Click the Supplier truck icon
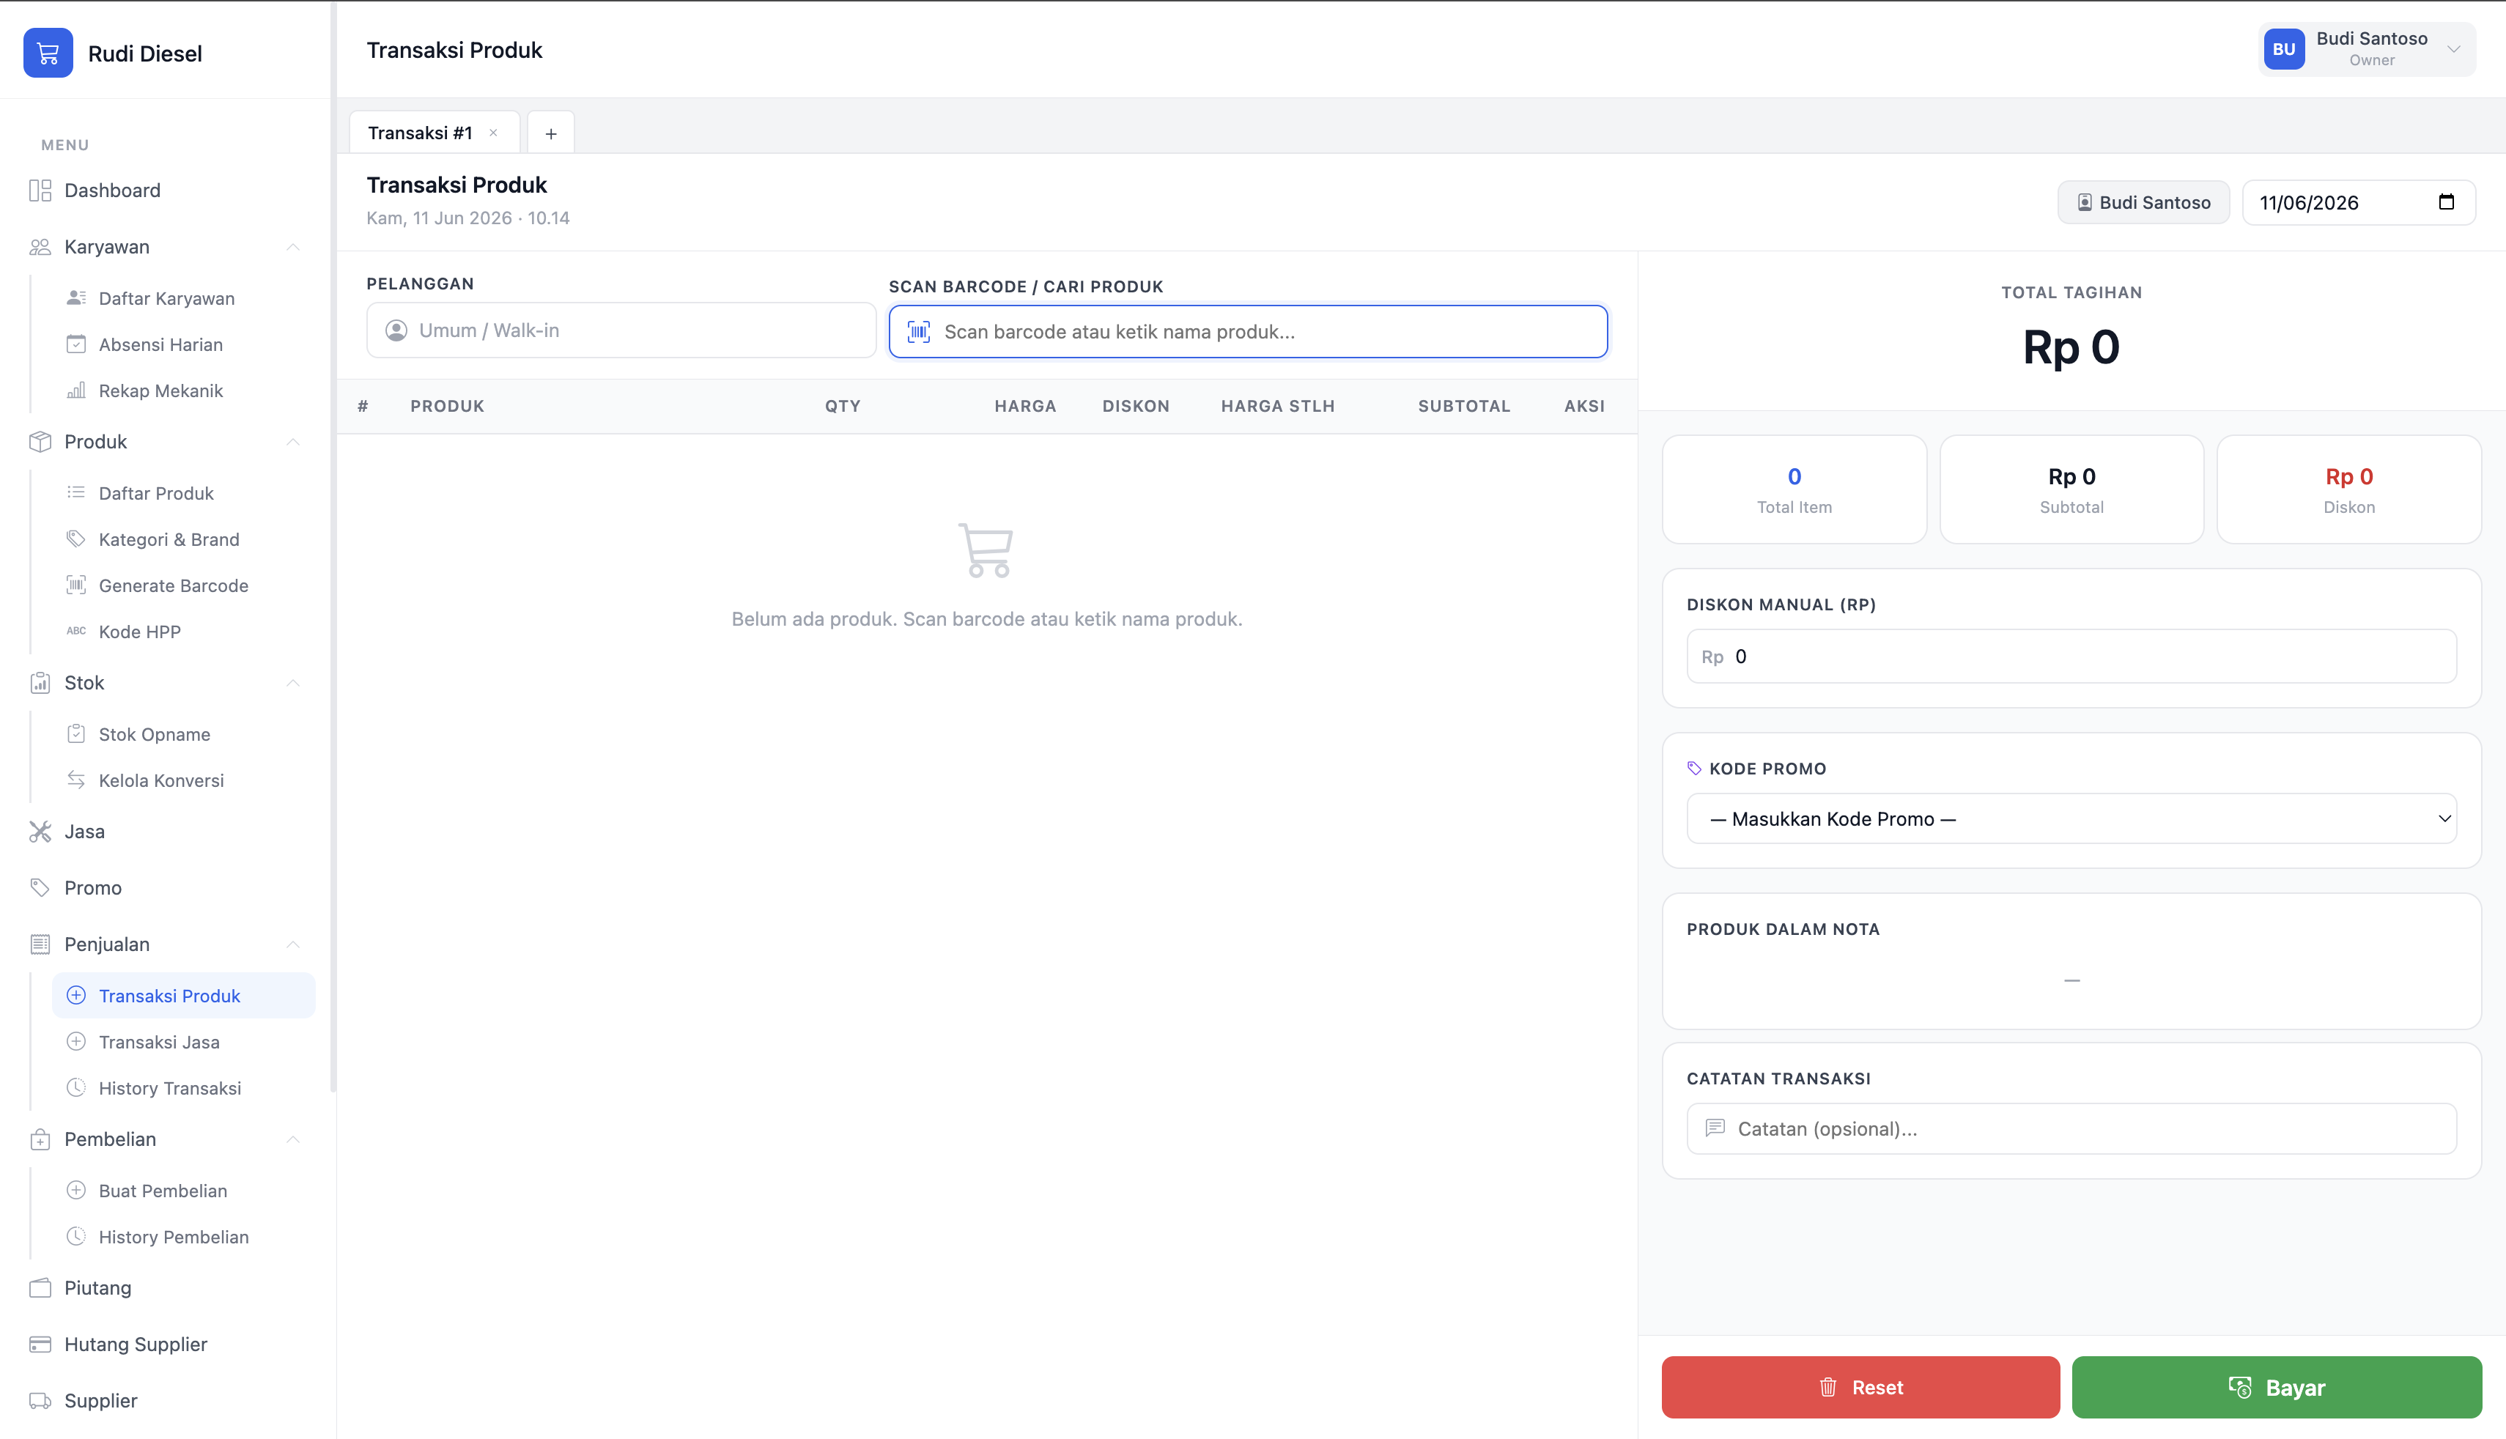The height and width of the screenshot is (1439, 2506). coord(40,1402)
